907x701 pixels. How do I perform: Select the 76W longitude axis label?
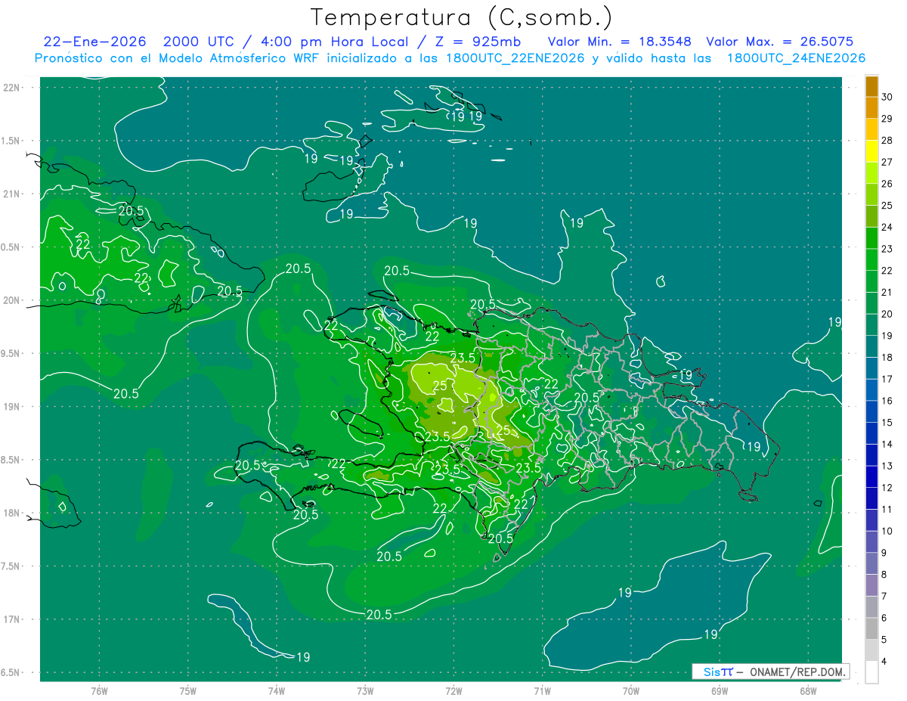[99, 691]
